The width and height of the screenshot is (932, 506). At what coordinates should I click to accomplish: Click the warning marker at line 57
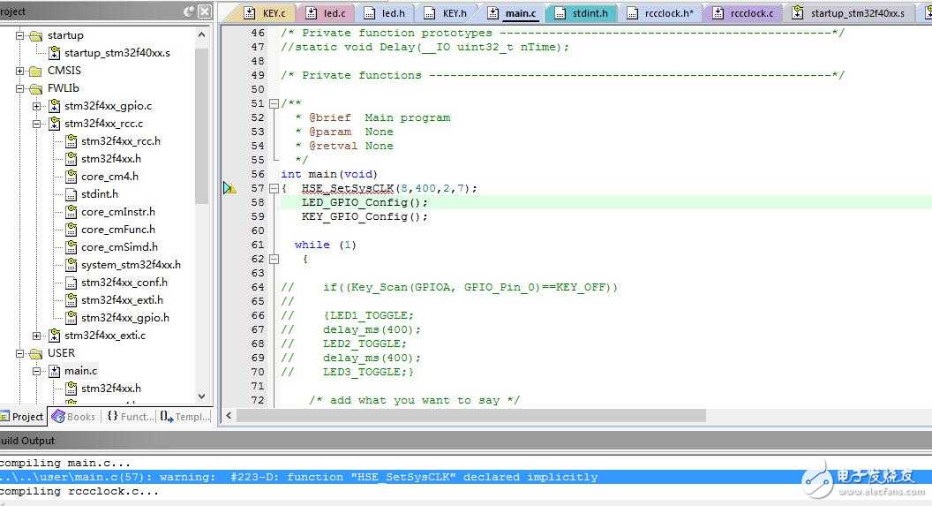tap(229, 188)
